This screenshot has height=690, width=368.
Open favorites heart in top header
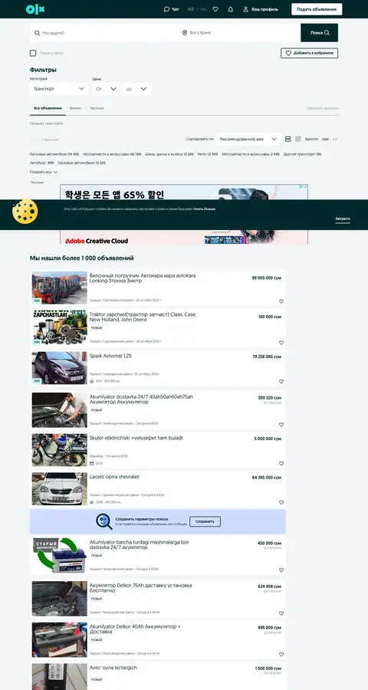[215, 9]
